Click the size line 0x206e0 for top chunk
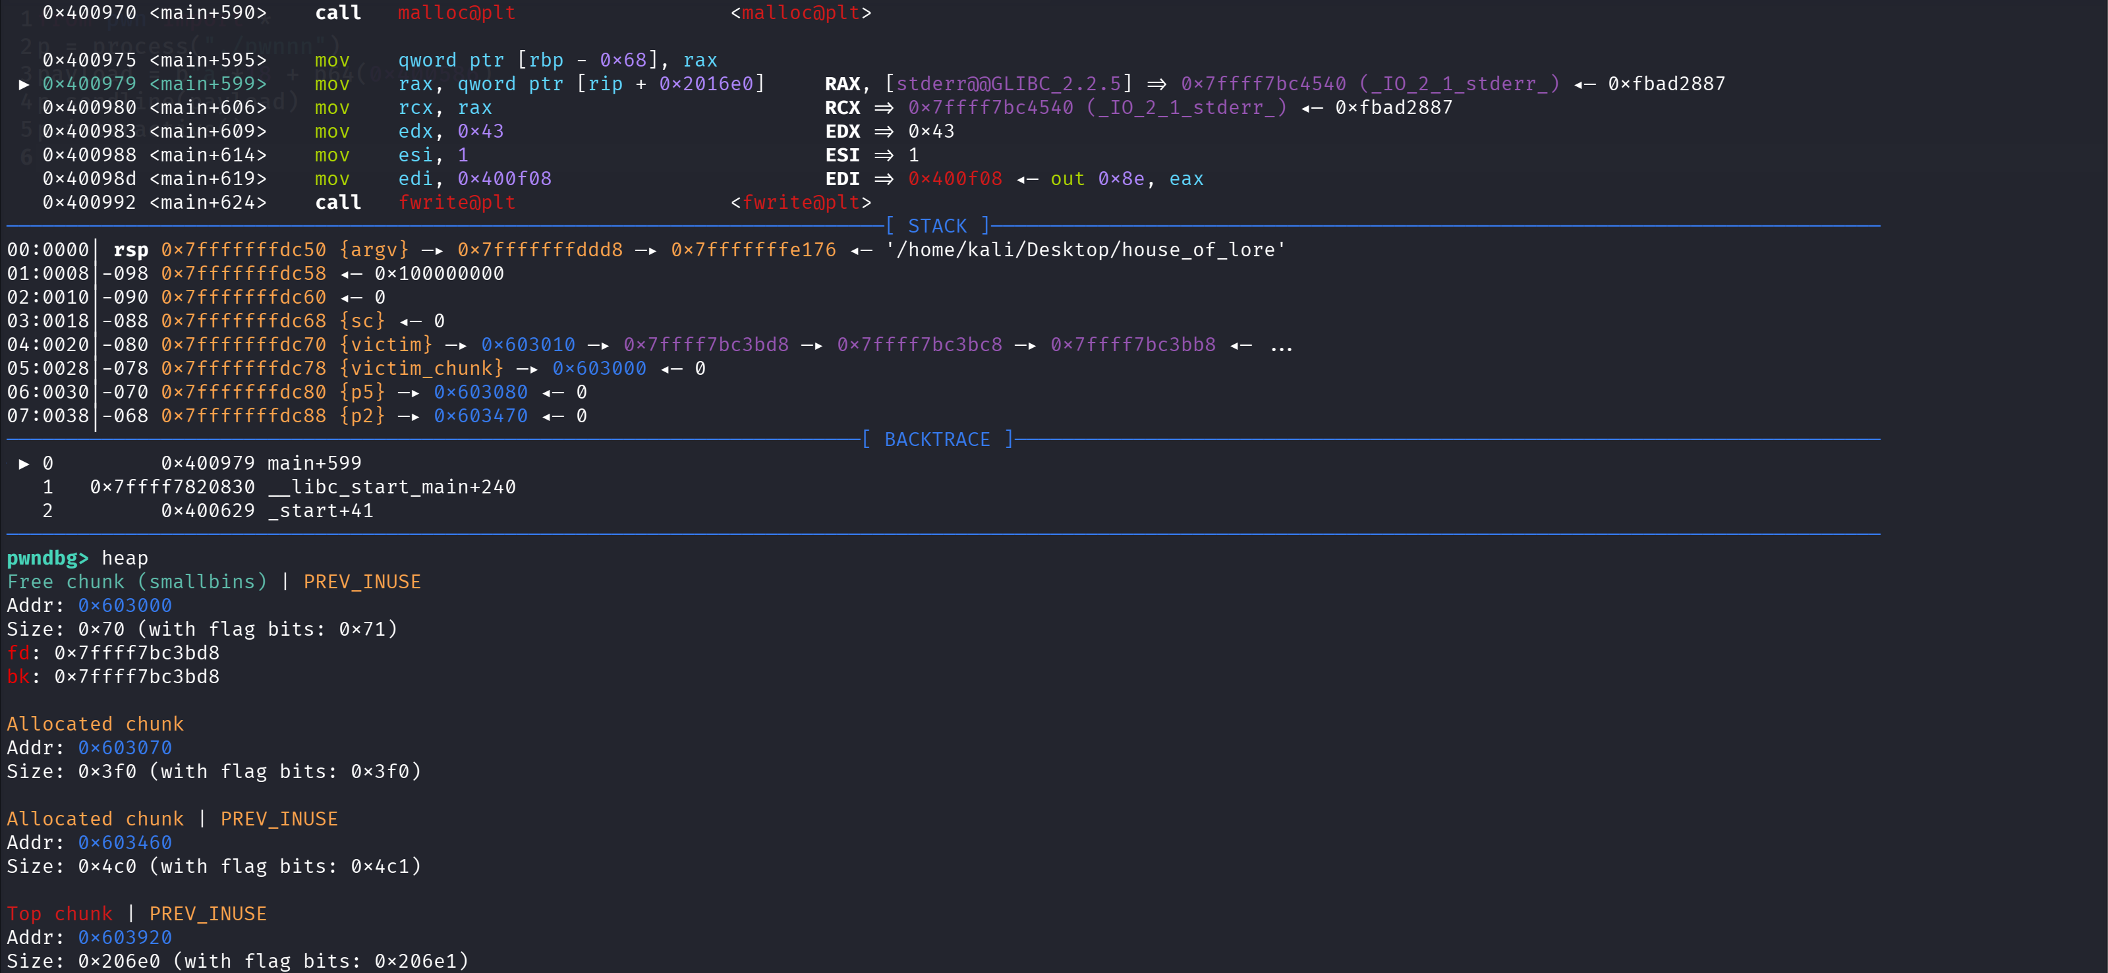2108x973 pixels. tap(237, 960)
